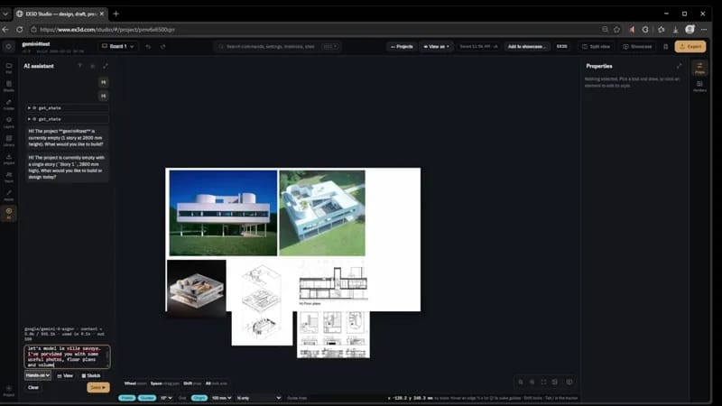
Task: Reload the browser page
Action: pos(19,30)
